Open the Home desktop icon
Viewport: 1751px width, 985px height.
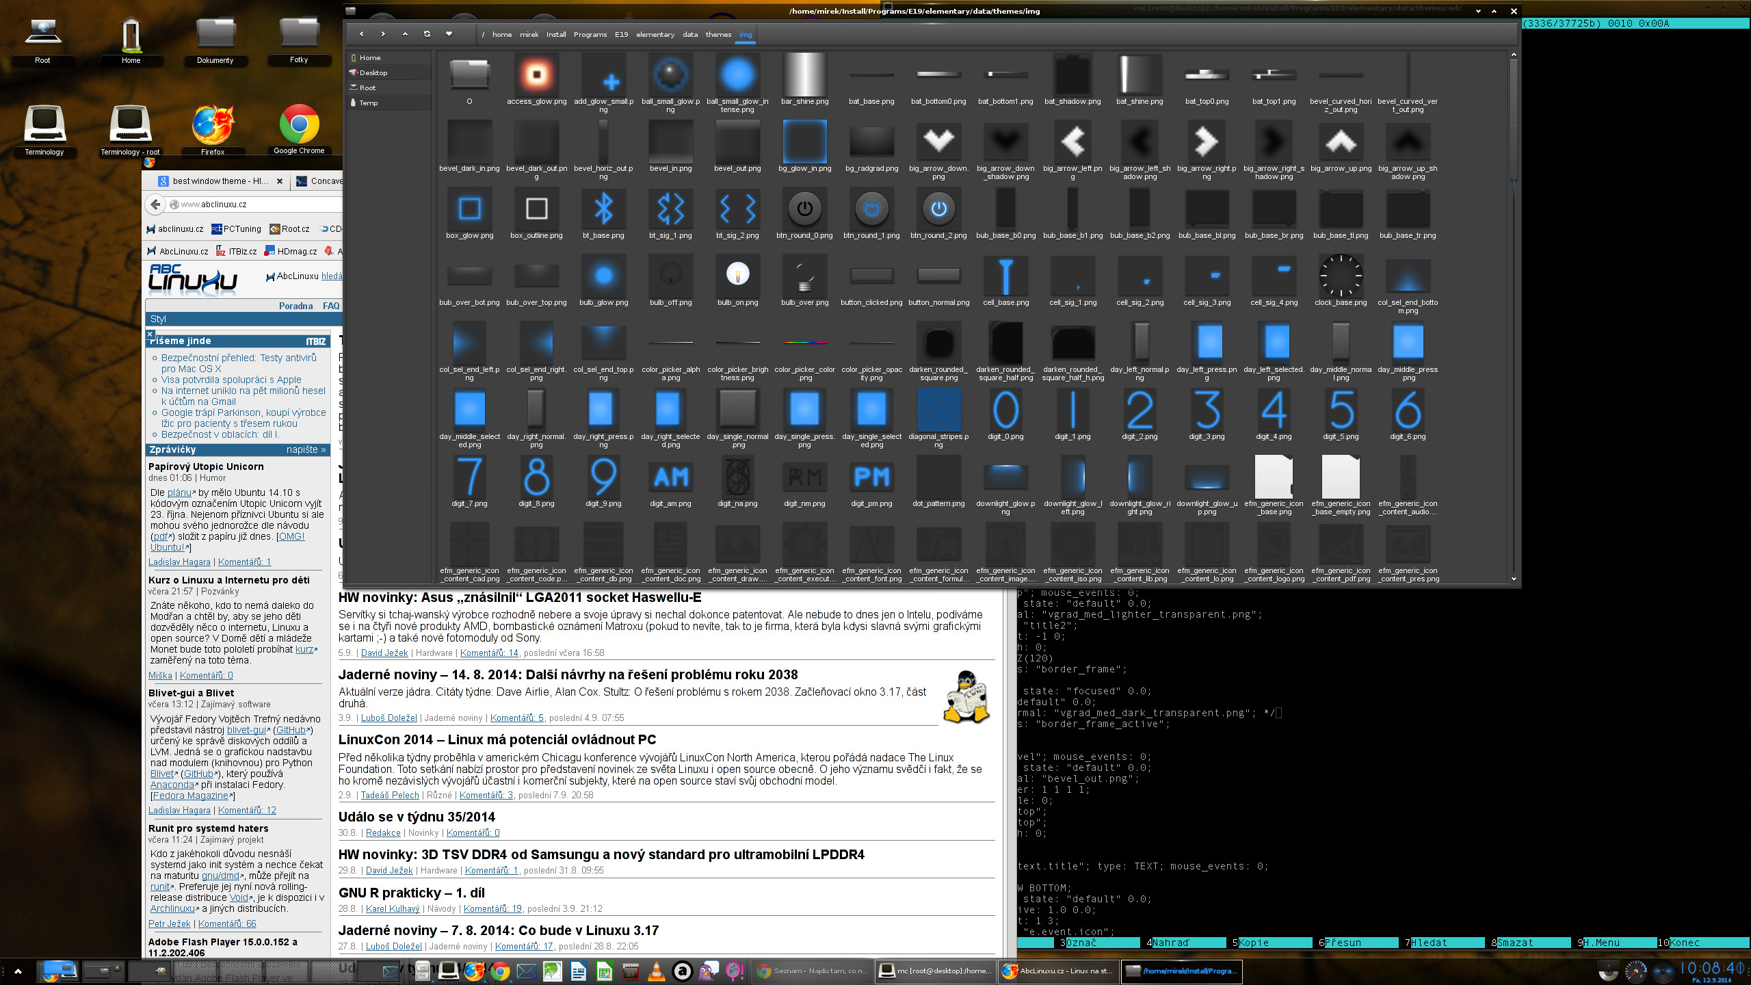pyautogui.click(x=131, y=41)
